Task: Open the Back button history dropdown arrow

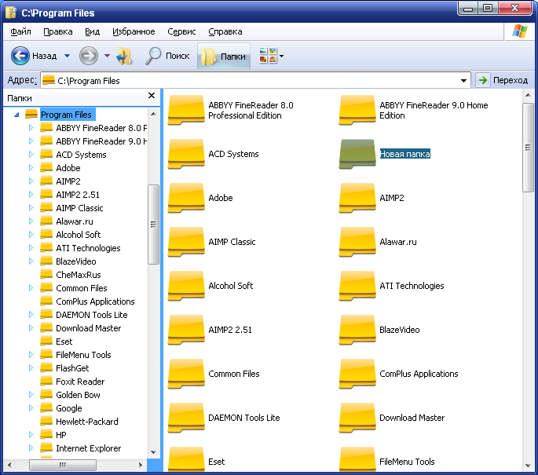Action: pyautogui.click(x=67, y=56)
